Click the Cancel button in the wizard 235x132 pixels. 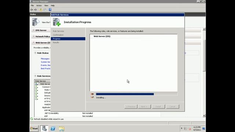[x=173, y=107]
